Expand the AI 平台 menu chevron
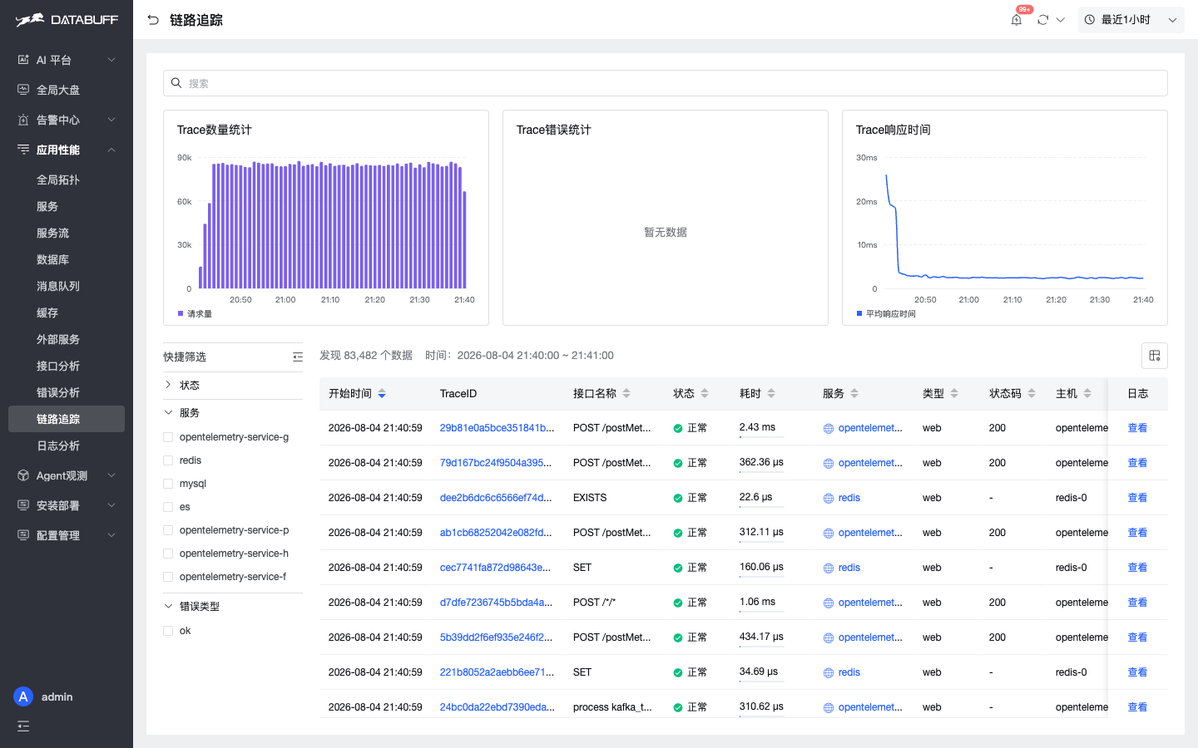 [111, 60]
